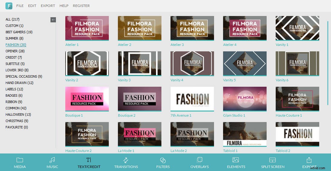Image resolution: width=331 pixels, height=171 pixels.
Task: Open the Export upload icon
Action: coord(309,160)
